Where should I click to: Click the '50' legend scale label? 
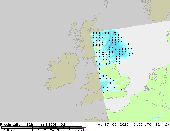point(83,130)
